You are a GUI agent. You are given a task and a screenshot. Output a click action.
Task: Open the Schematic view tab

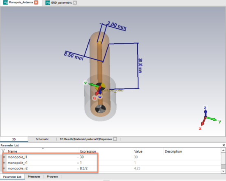(42, 139)
